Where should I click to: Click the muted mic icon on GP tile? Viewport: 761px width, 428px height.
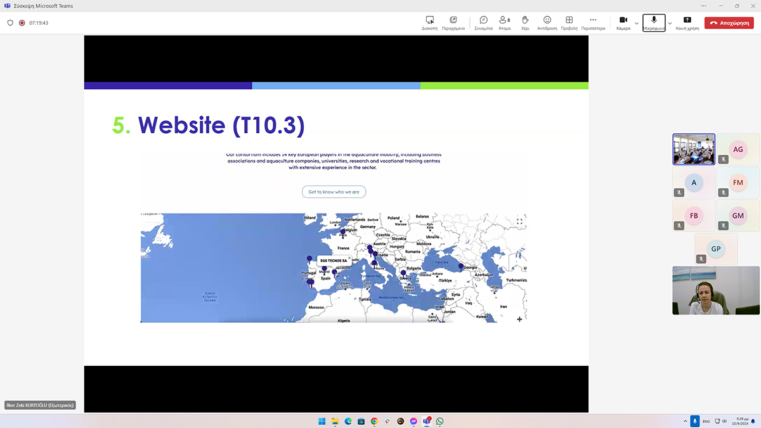pos(701,259)
